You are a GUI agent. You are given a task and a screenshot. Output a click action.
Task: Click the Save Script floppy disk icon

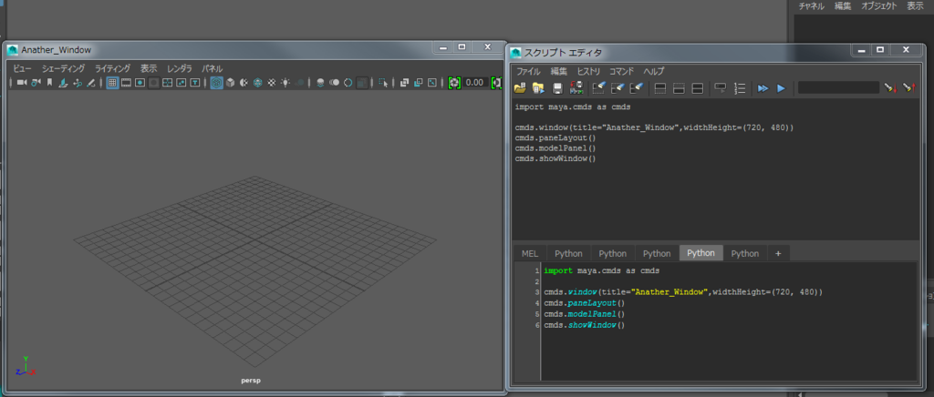[557, 88]
